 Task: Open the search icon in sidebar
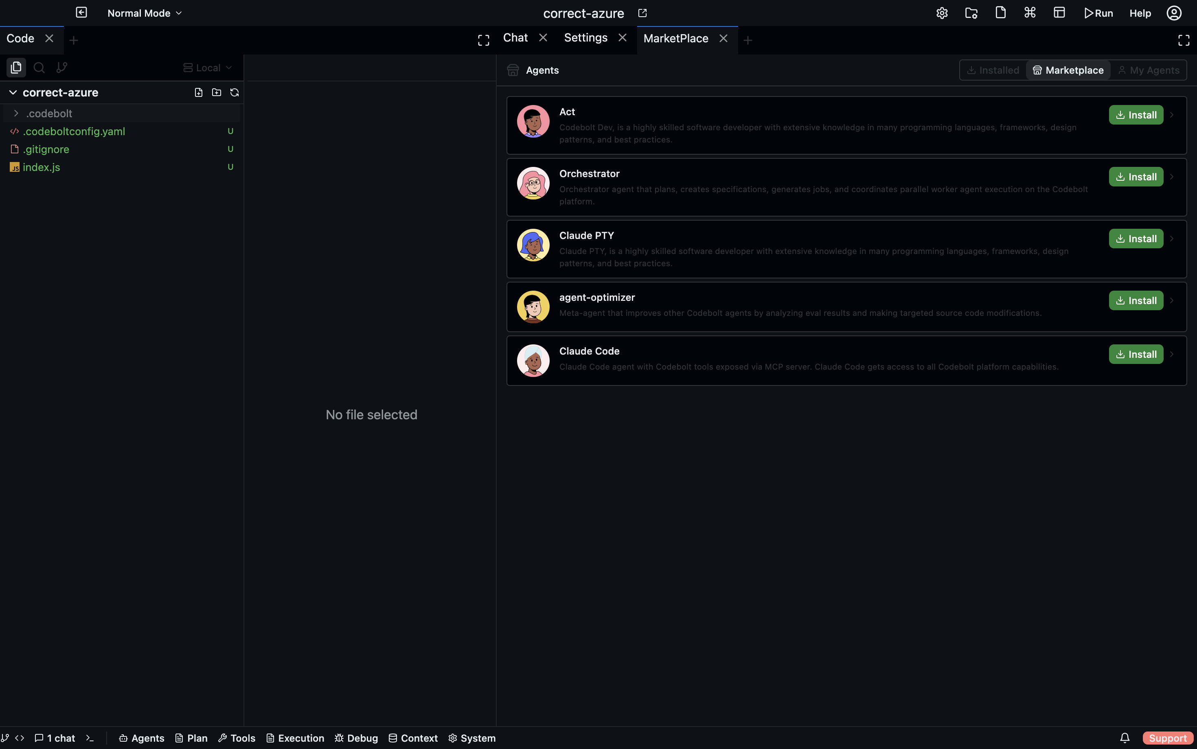(x=39, y=68)
